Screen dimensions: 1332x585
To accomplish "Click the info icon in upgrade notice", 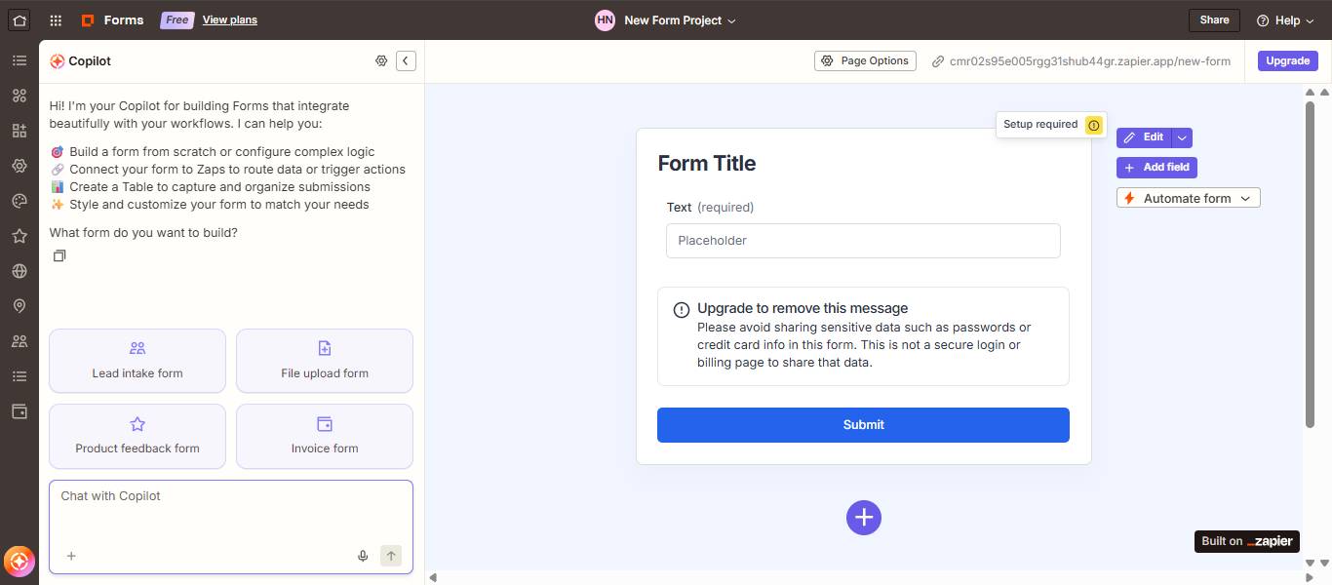I will [682, 310].
